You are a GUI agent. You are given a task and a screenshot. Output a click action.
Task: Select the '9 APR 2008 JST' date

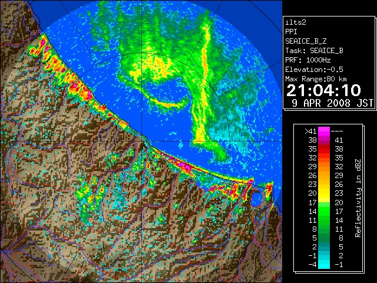pos(332,103)
